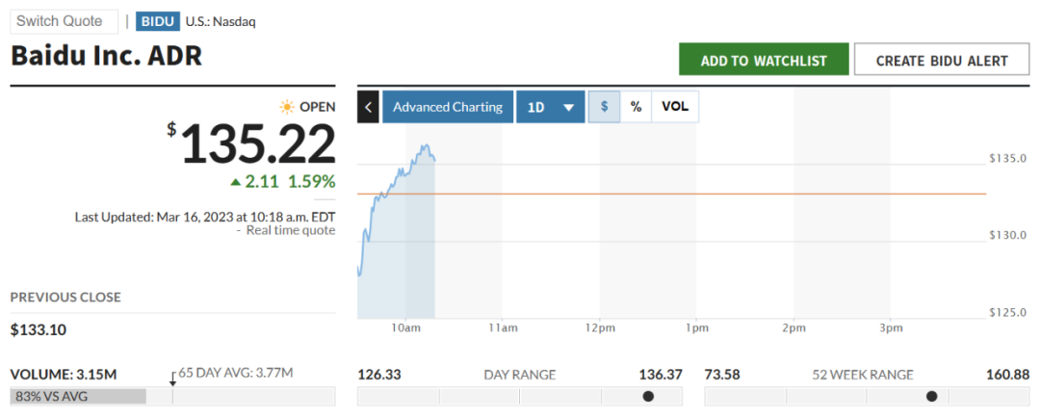This screenshot has width=1040, height=418.
Task: Collapse chart with left chevron button
Action: pyautogui.click(x=368, y=107)
